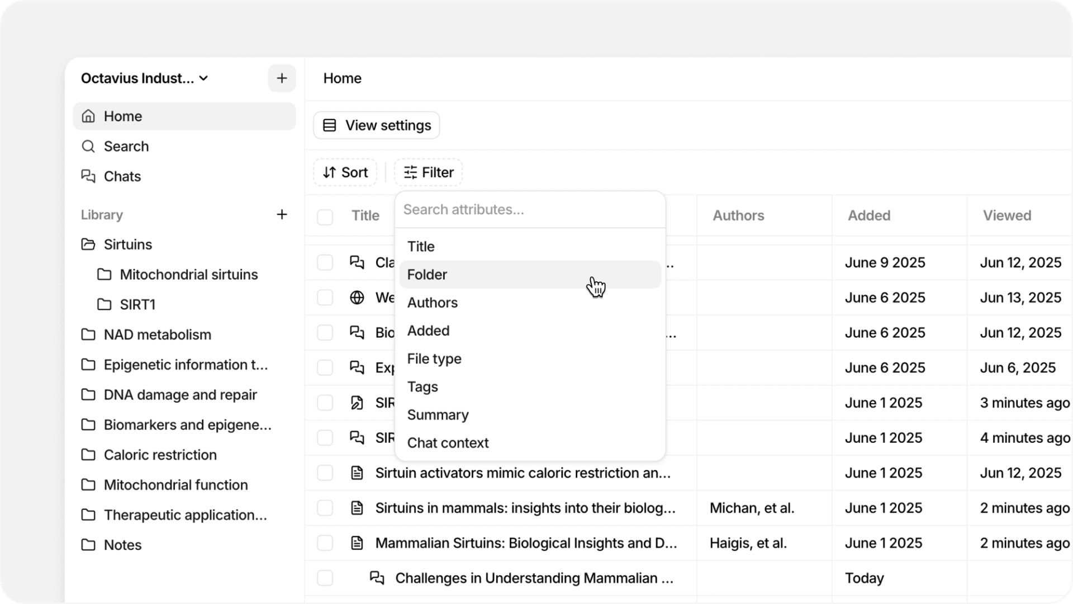
Task: Check the row viewed Jun 6, 2025
Action: (x=325, y=367)
